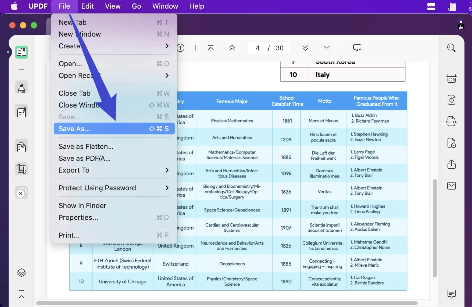
Task: Open the View menu
Action: 113,6
